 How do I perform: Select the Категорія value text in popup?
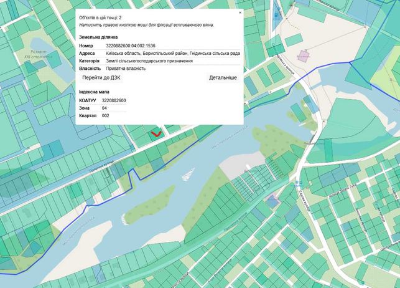[x=149, y=61]
